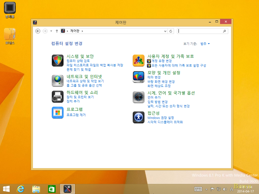Image resolution: width=259 pixels, height=194 pixels.
Task: Select the yellow folder desktop icon
Action: pos(10,36)
